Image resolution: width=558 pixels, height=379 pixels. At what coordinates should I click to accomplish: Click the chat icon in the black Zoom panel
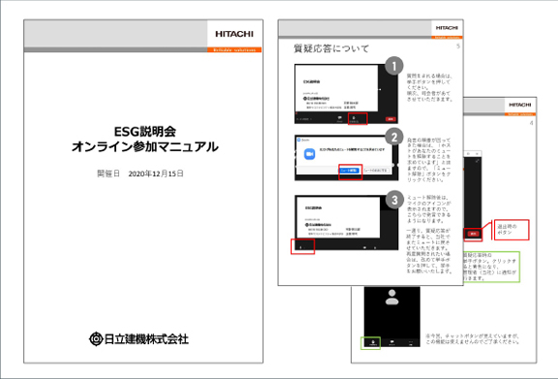(391, 343)
